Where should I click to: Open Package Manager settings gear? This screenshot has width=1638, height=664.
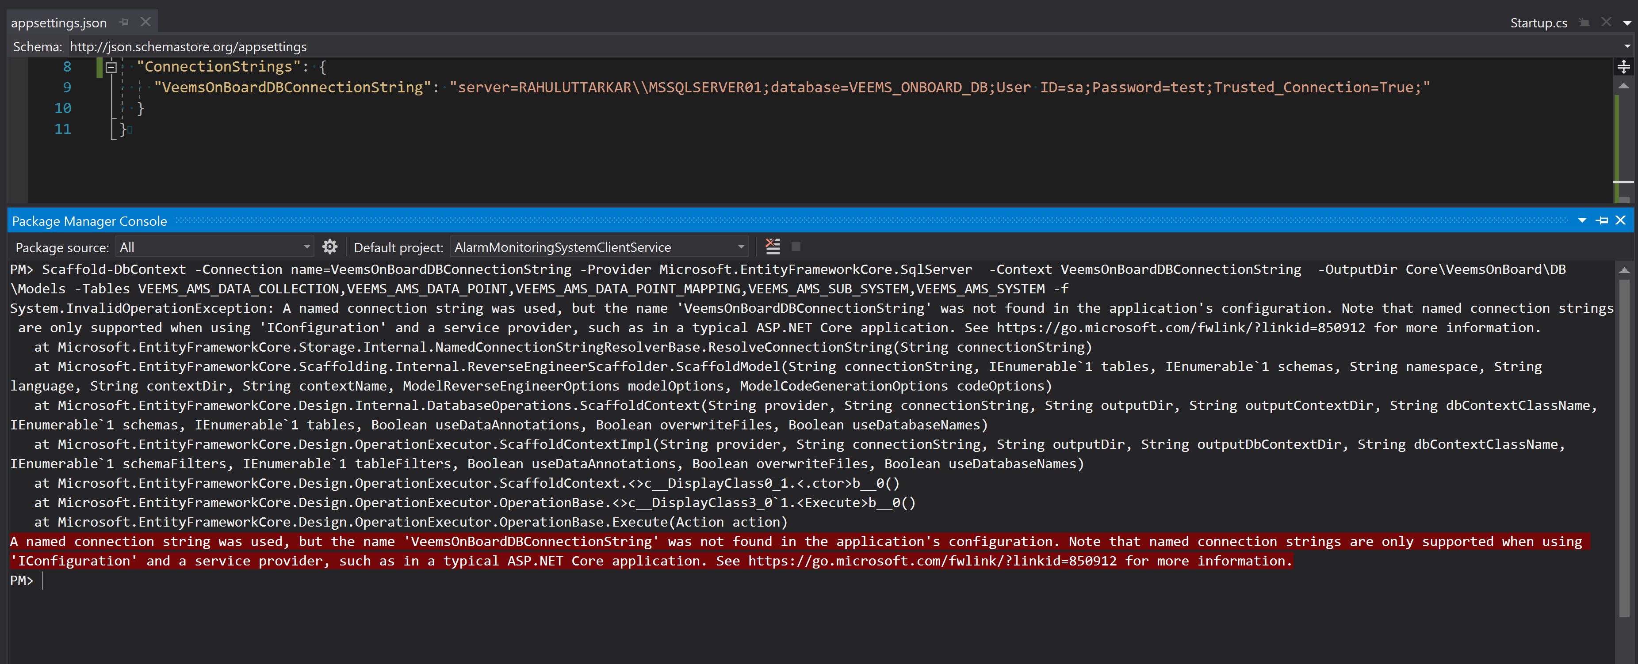[x=329, y=247]
